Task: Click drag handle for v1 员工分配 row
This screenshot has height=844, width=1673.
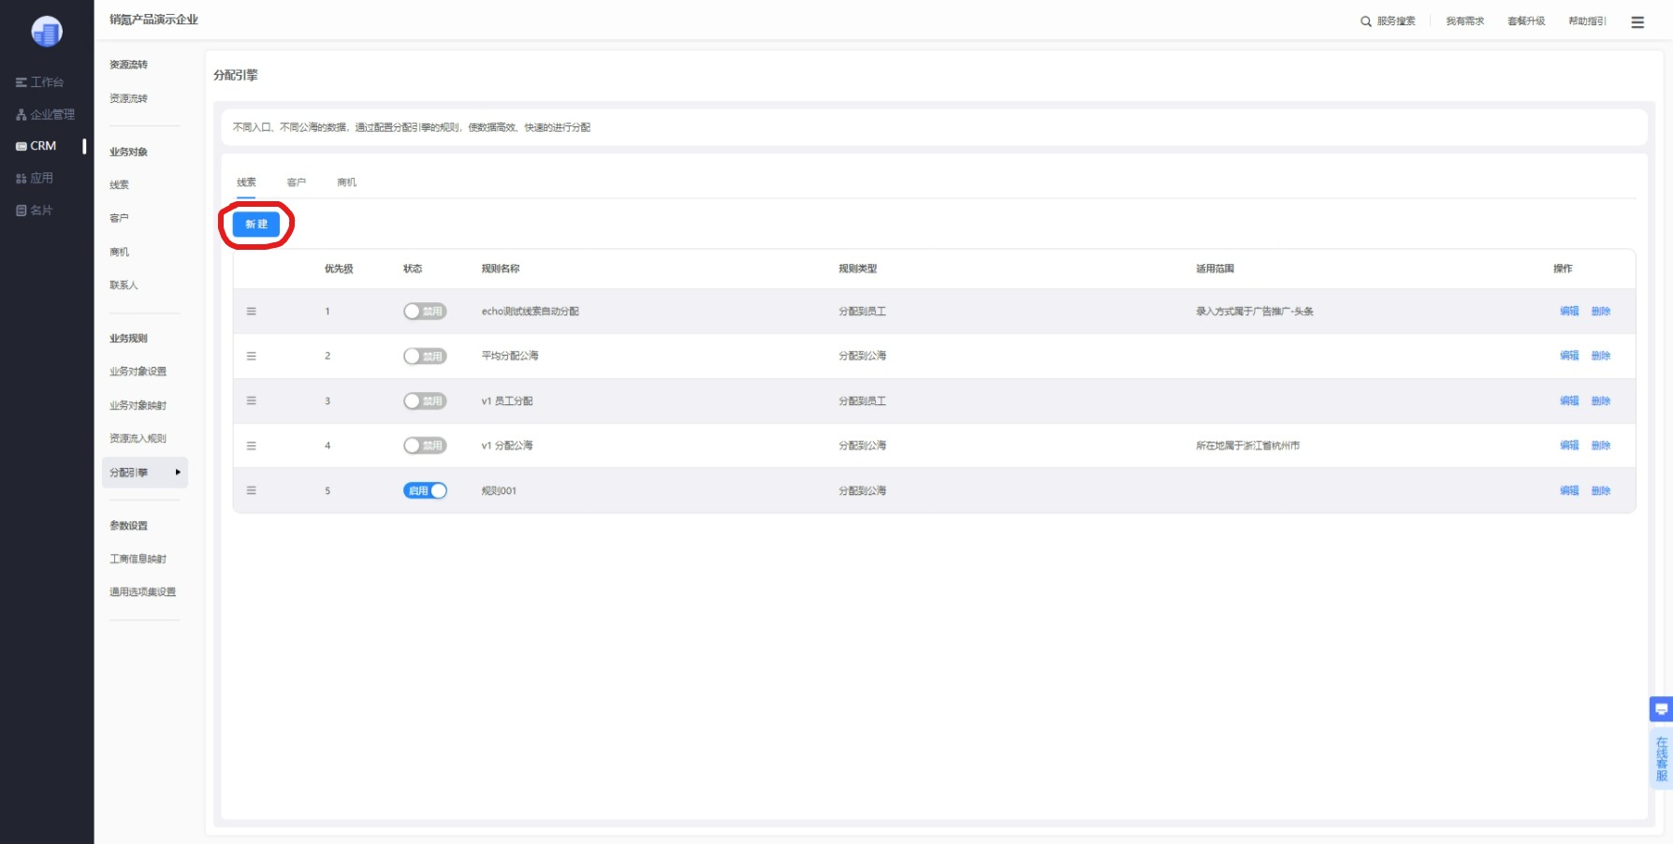Action: point(251,400)
